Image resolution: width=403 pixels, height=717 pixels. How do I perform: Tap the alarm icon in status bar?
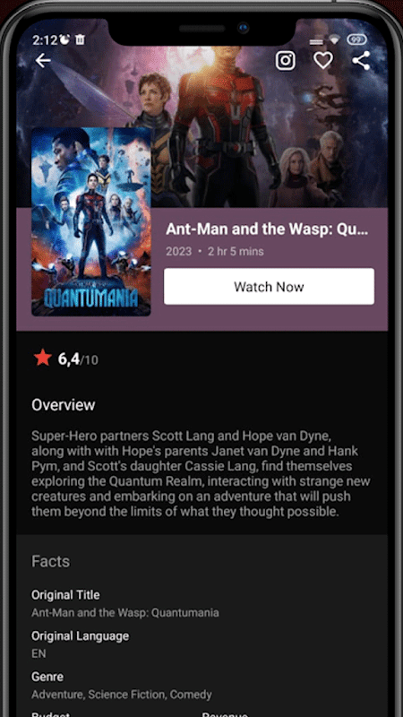[x=64, y=40]
